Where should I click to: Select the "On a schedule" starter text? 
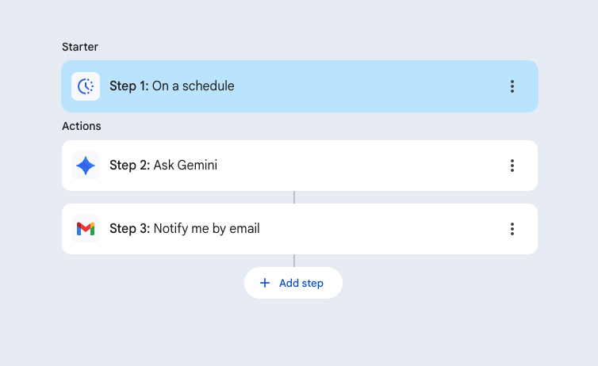(194, 86)
